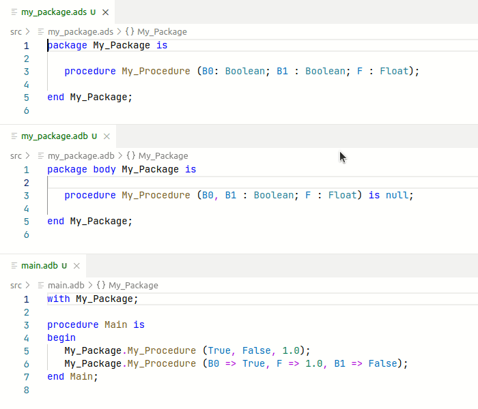Click the file icon on my_package.adb tab
The image size is (478, 409).
point(14,136)
